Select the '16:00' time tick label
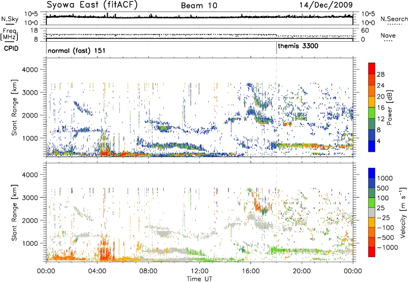This screenshot has height=282, width=408. [x=250, y=271]
